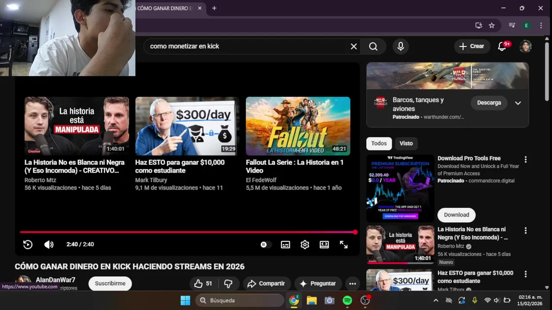Open Camera app from taskbar
The width and height of the screenshot is (552, 310).
click(329, 301)
